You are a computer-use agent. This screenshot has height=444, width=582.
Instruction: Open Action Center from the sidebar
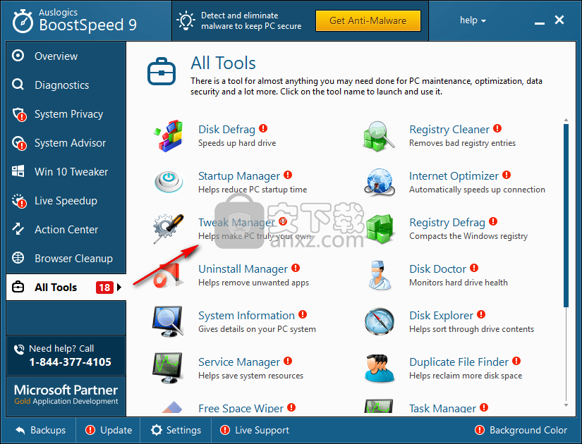coord(66,230)
